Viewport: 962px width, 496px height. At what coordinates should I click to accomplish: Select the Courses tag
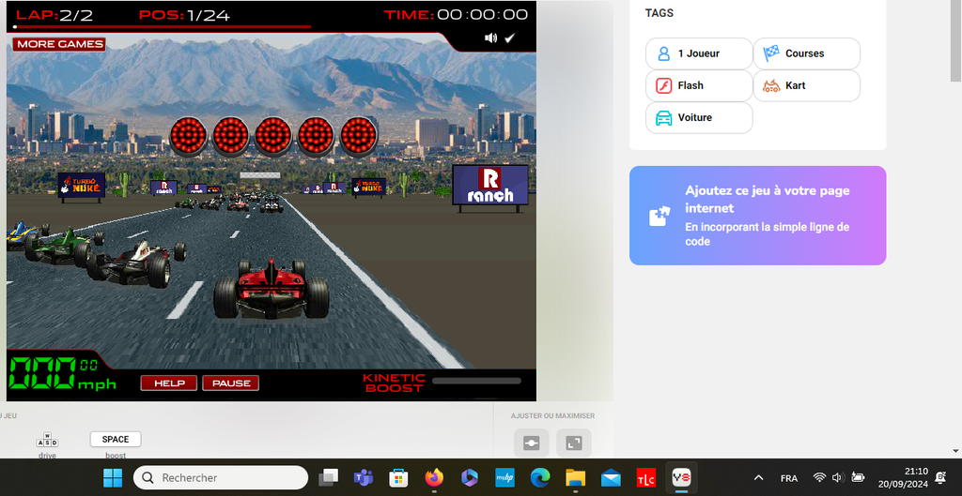(x=806, y=53)
